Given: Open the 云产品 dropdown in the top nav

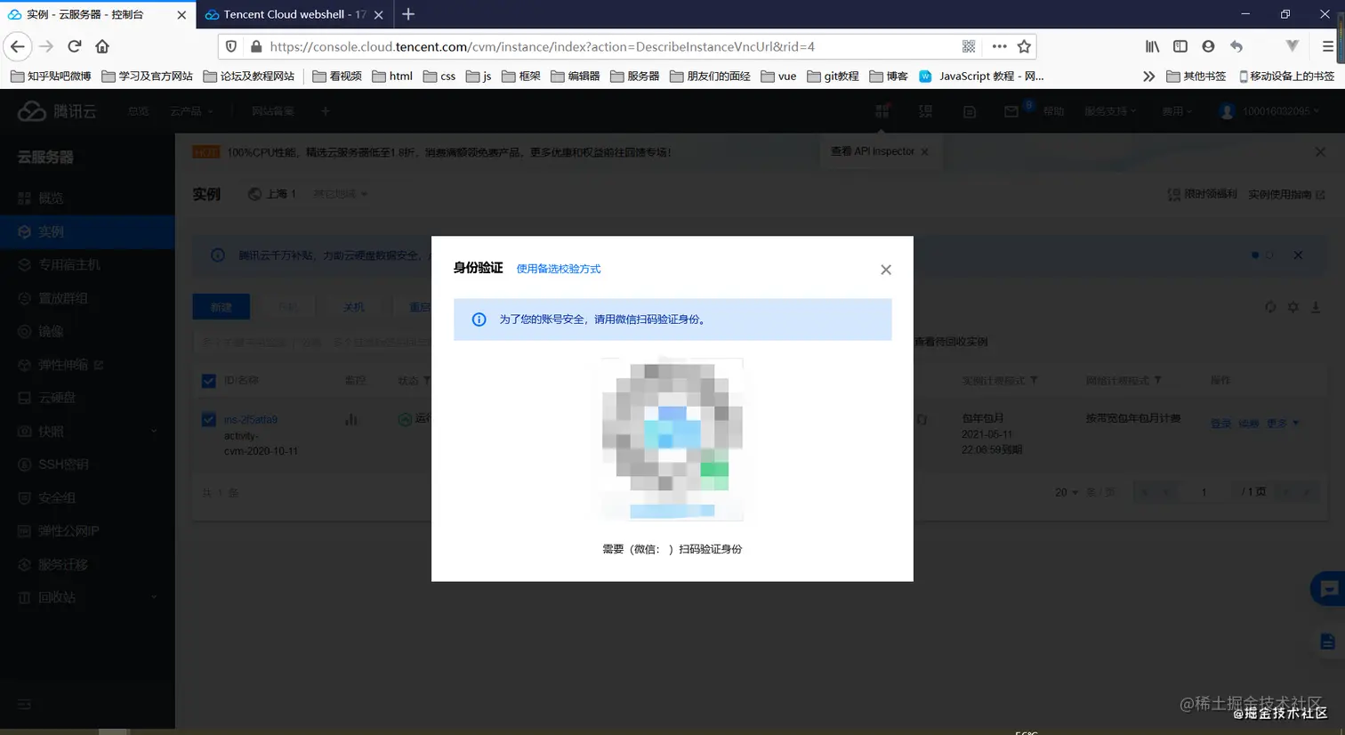Looking at the screenshot, I should [191, 111].
